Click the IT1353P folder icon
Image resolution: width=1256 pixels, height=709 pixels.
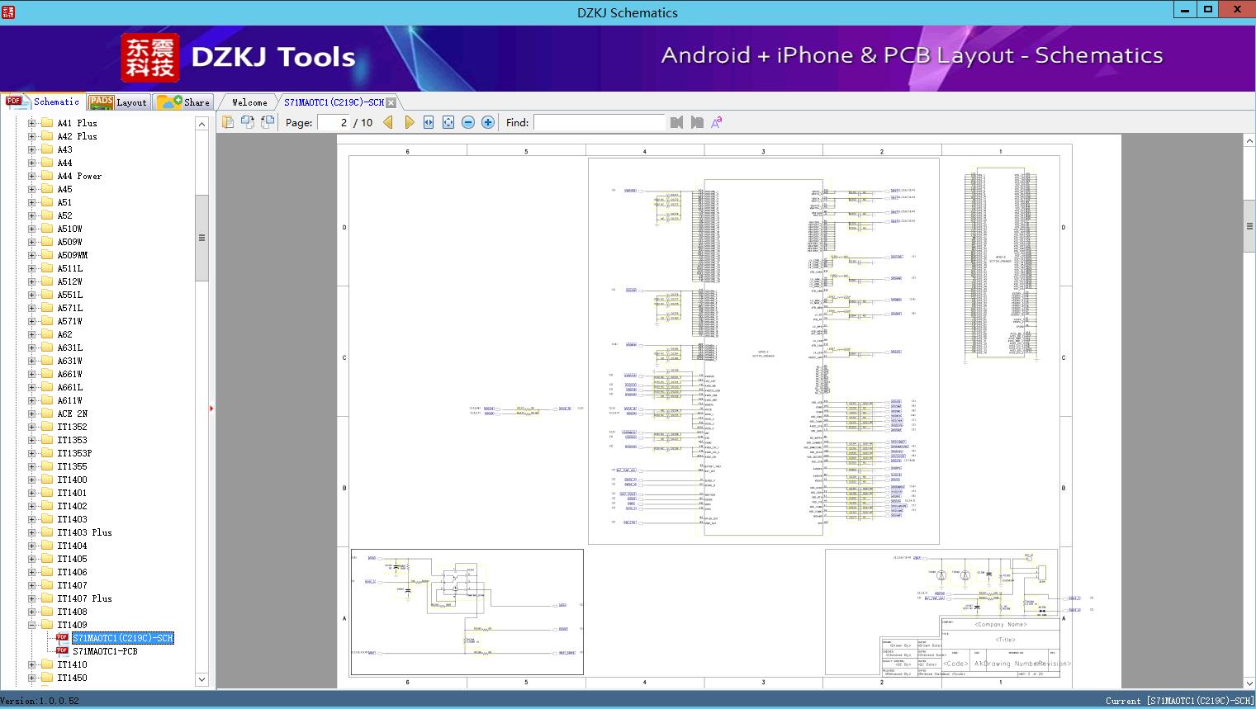47,453
